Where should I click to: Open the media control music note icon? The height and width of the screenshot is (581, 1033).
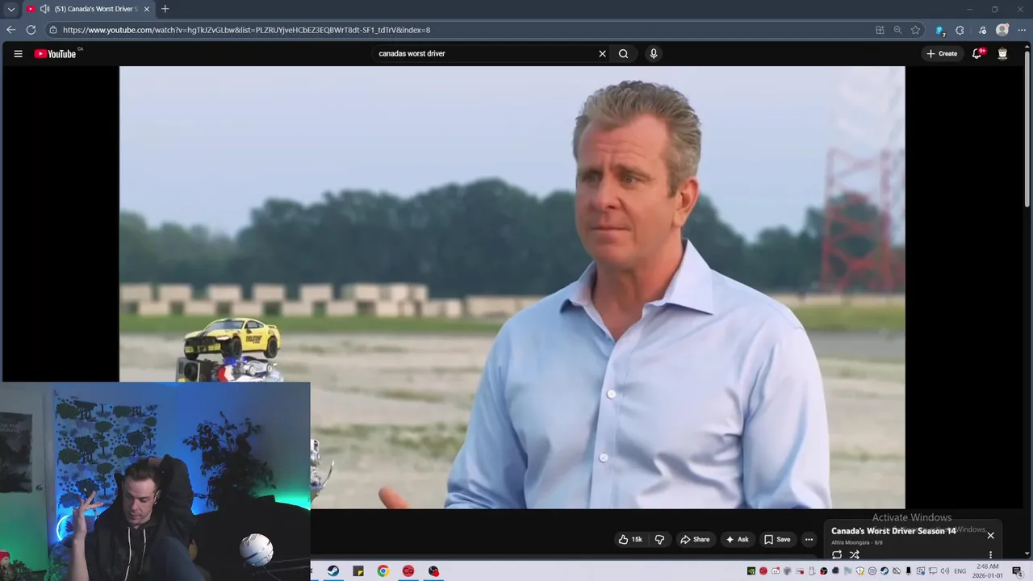[982, 30]
